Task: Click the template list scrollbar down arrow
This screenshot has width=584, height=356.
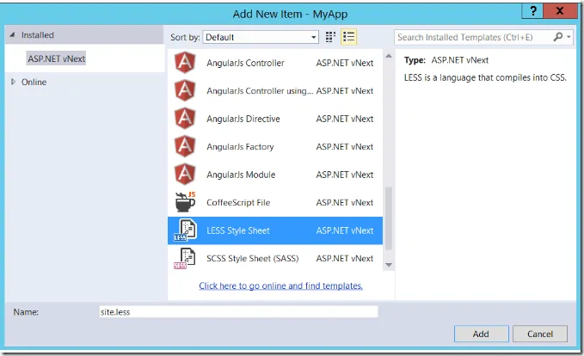Action: [388, 265]
